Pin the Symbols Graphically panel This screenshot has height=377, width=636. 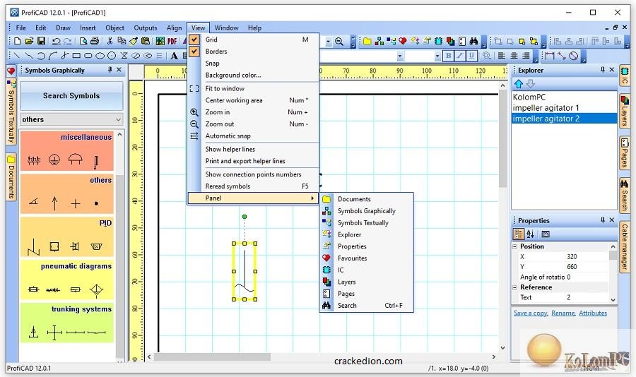coord(110,70)
